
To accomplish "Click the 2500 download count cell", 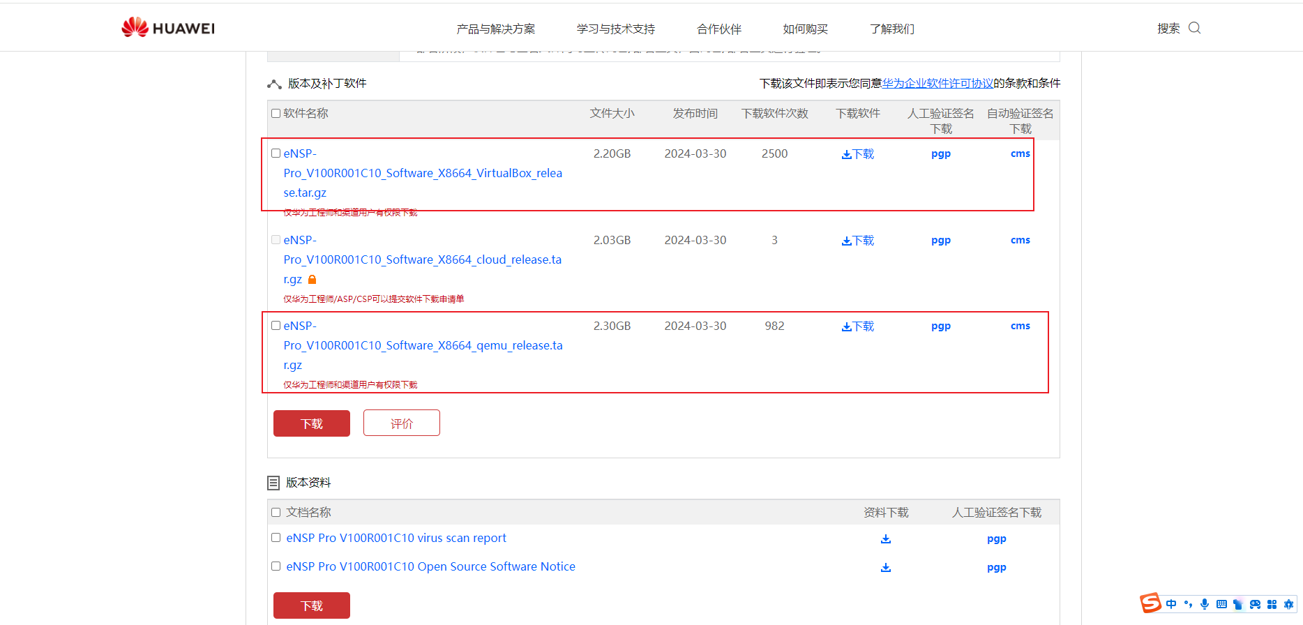I will click(775, 153).
